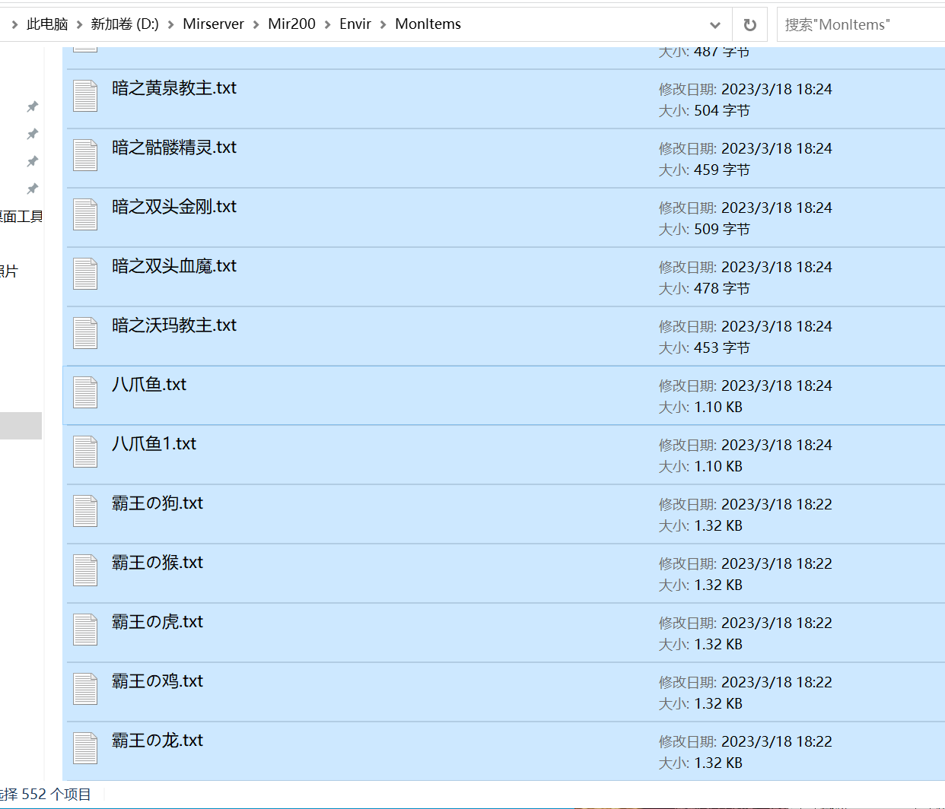Image resolution: width=945 pixels, height=809 pixels.
Task: Expand the chevron after Mir200 breadcrumb
Action: [327, 24]
